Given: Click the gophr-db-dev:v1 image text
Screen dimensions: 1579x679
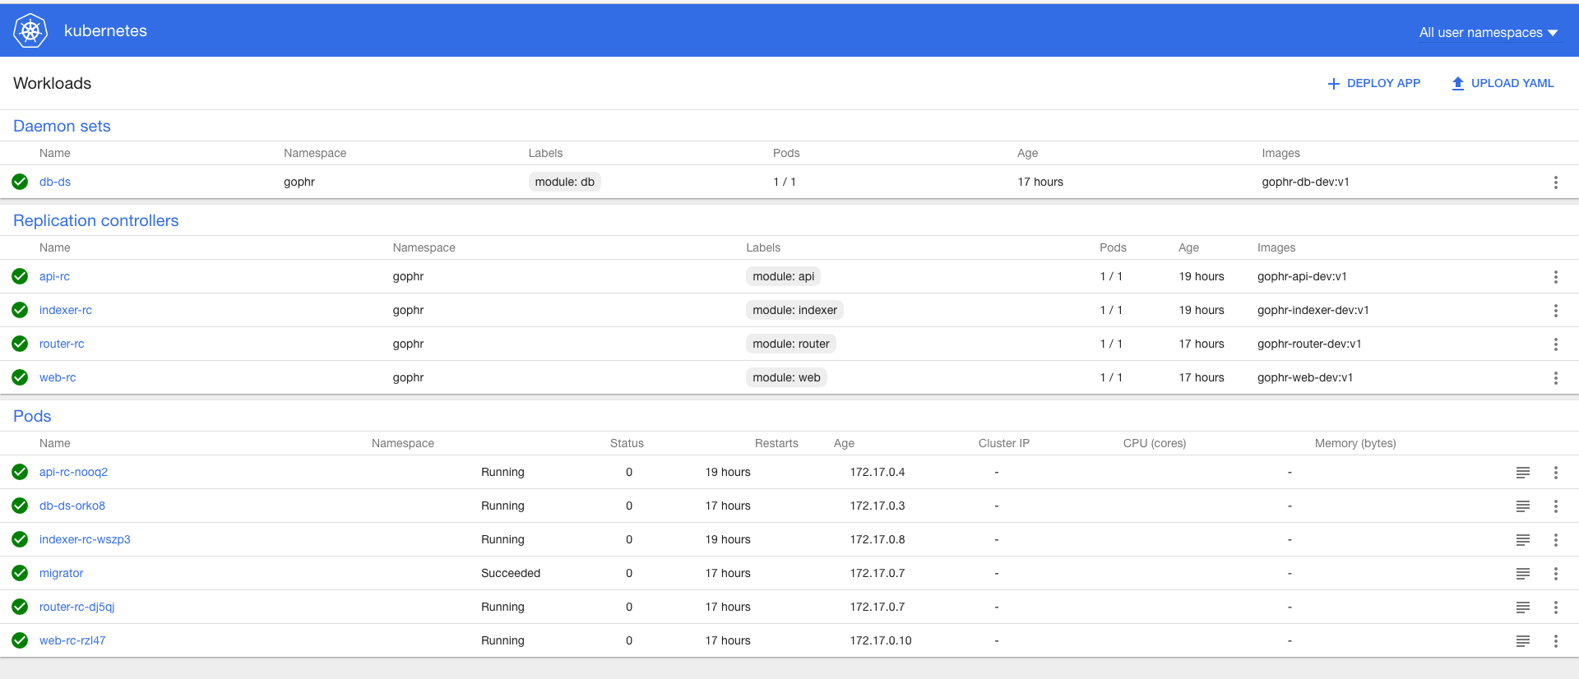Looking at the screenshot, I should pyautogui.click(x=1305, y=182).
